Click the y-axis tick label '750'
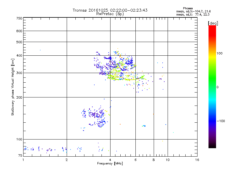Screen dimensions: 232x174 pos(19,18)
